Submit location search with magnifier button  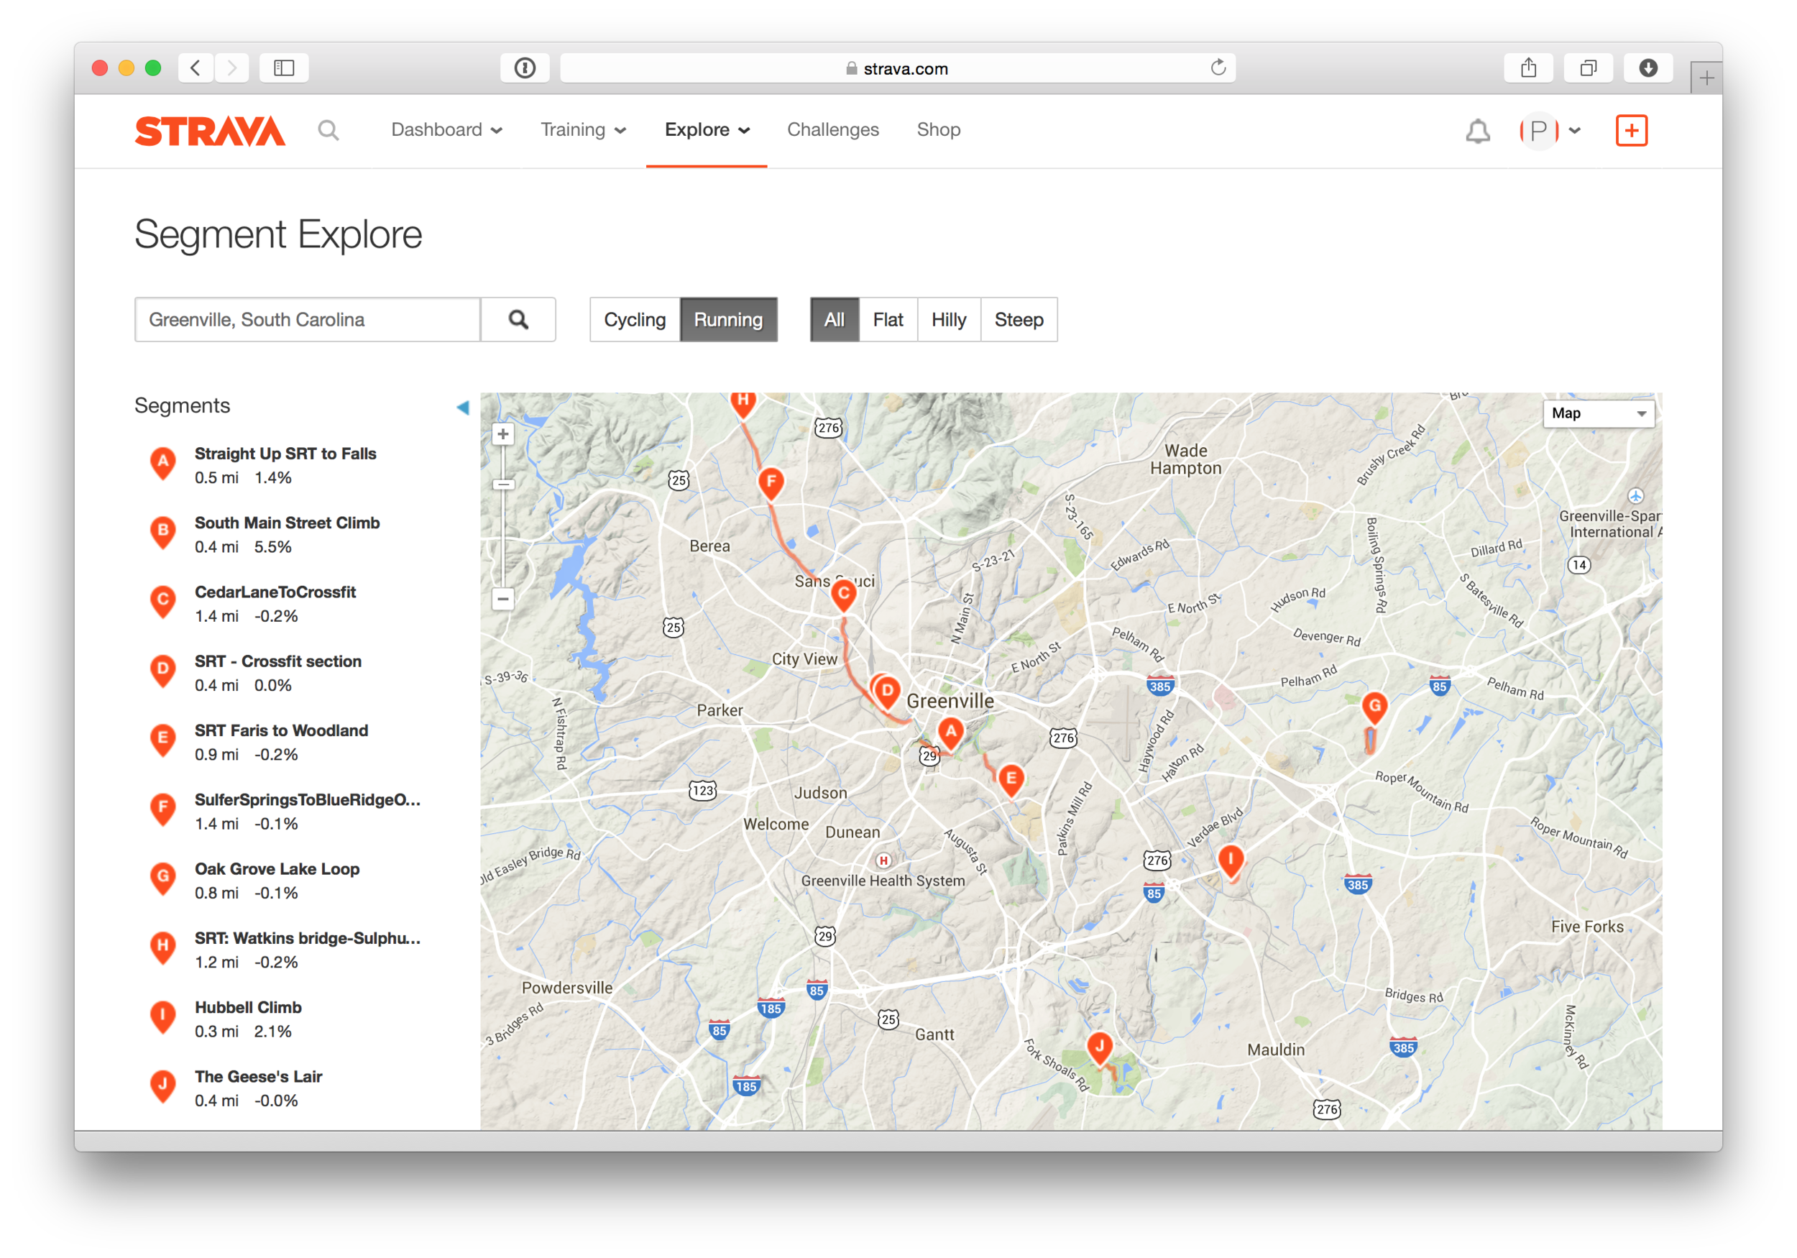518,319
